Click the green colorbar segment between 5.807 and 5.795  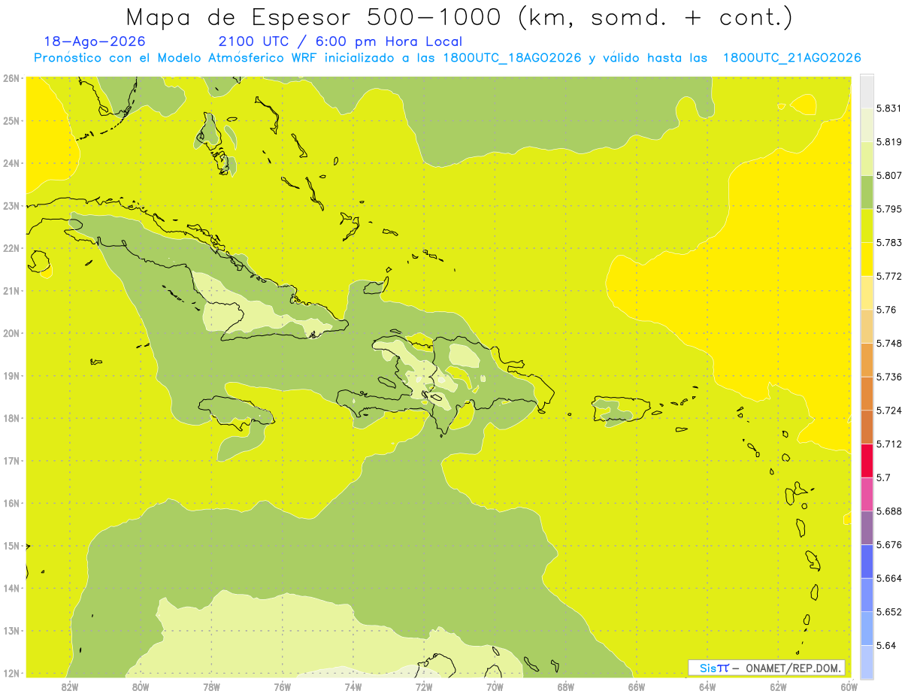pyautogui.click(x=867, y=192)
